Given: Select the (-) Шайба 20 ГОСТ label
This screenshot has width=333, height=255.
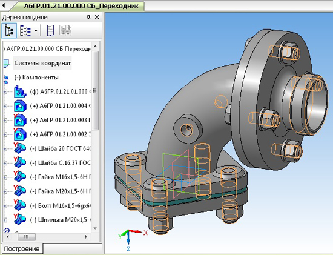Looking at the screenshot, I should click(61, 148).
